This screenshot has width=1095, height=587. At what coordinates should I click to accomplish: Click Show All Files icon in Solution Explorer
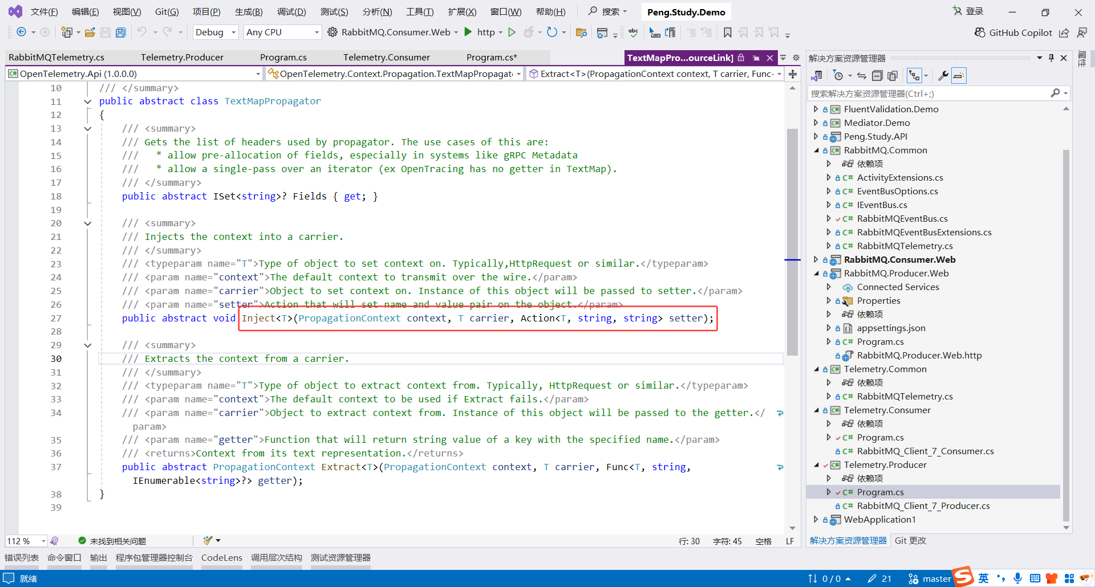click(x=893, y=76)
